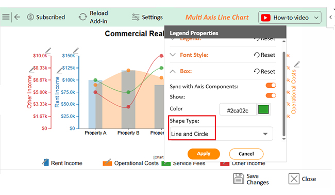
Task: Click the Close label
Action: point(309,179)
